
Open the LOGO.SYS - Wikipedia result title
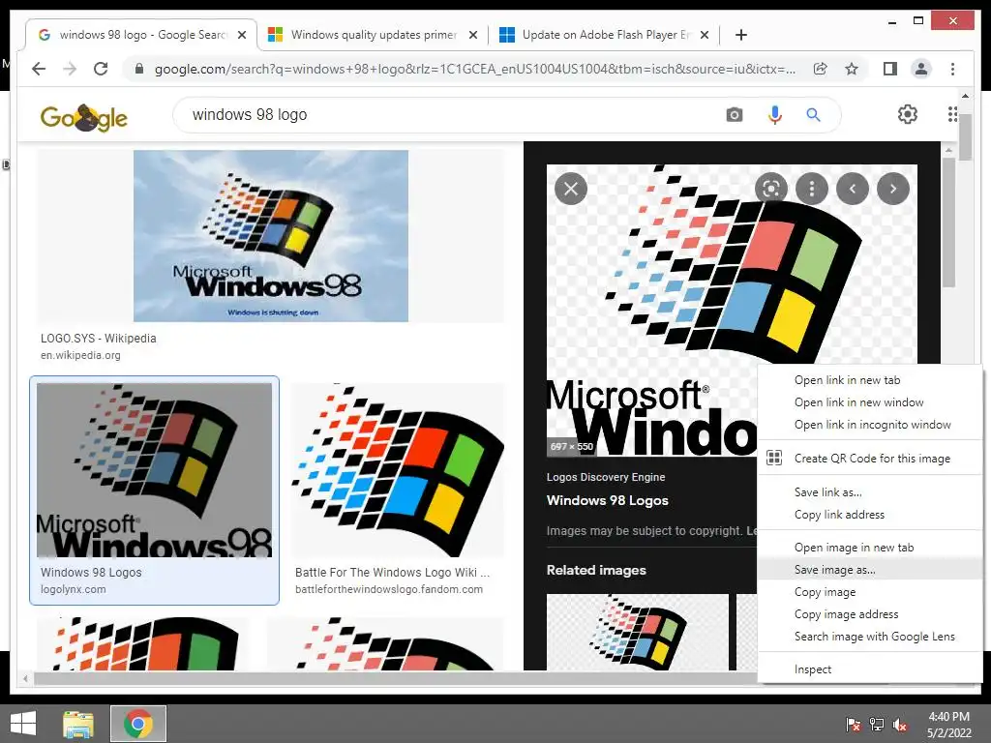[x=98, y=338]
